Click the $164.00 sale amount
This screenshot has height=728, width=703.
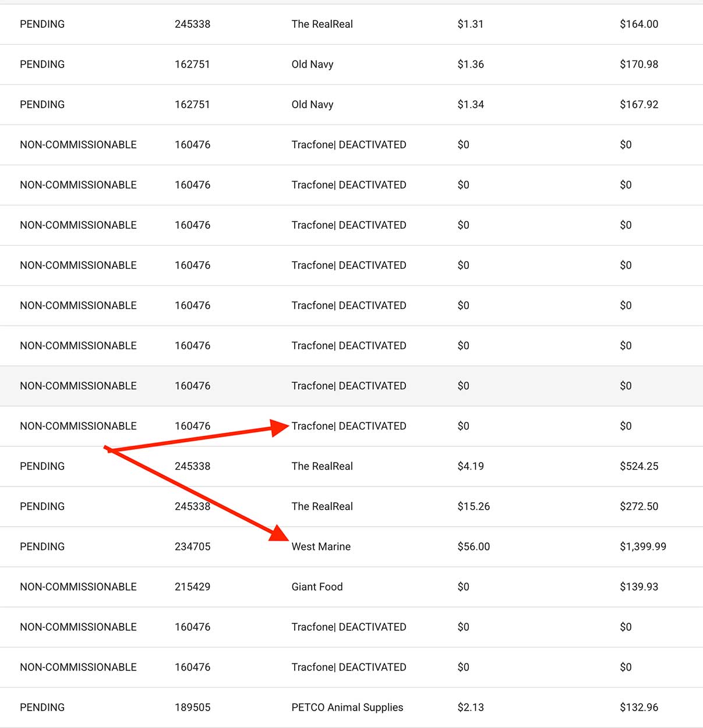[x=639, y=24]
